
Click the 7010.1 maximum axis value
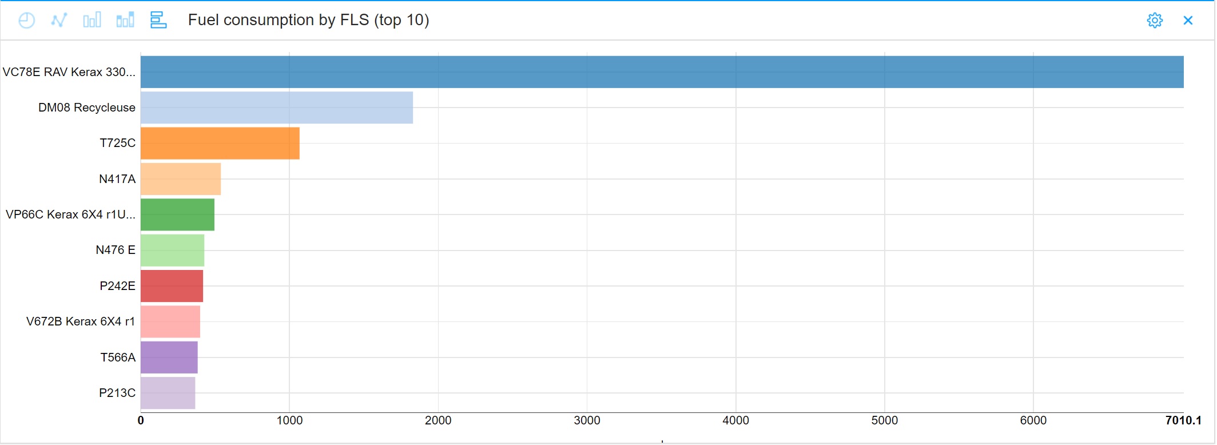coord(1183,420)
